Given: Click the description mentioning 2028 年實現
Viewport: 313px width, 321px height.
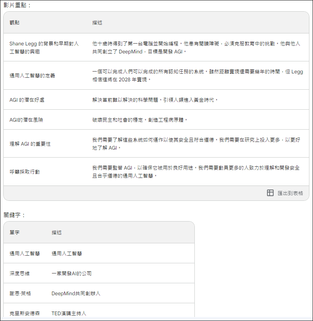Looking at the screenshot, I should click(x=198, y=76).
